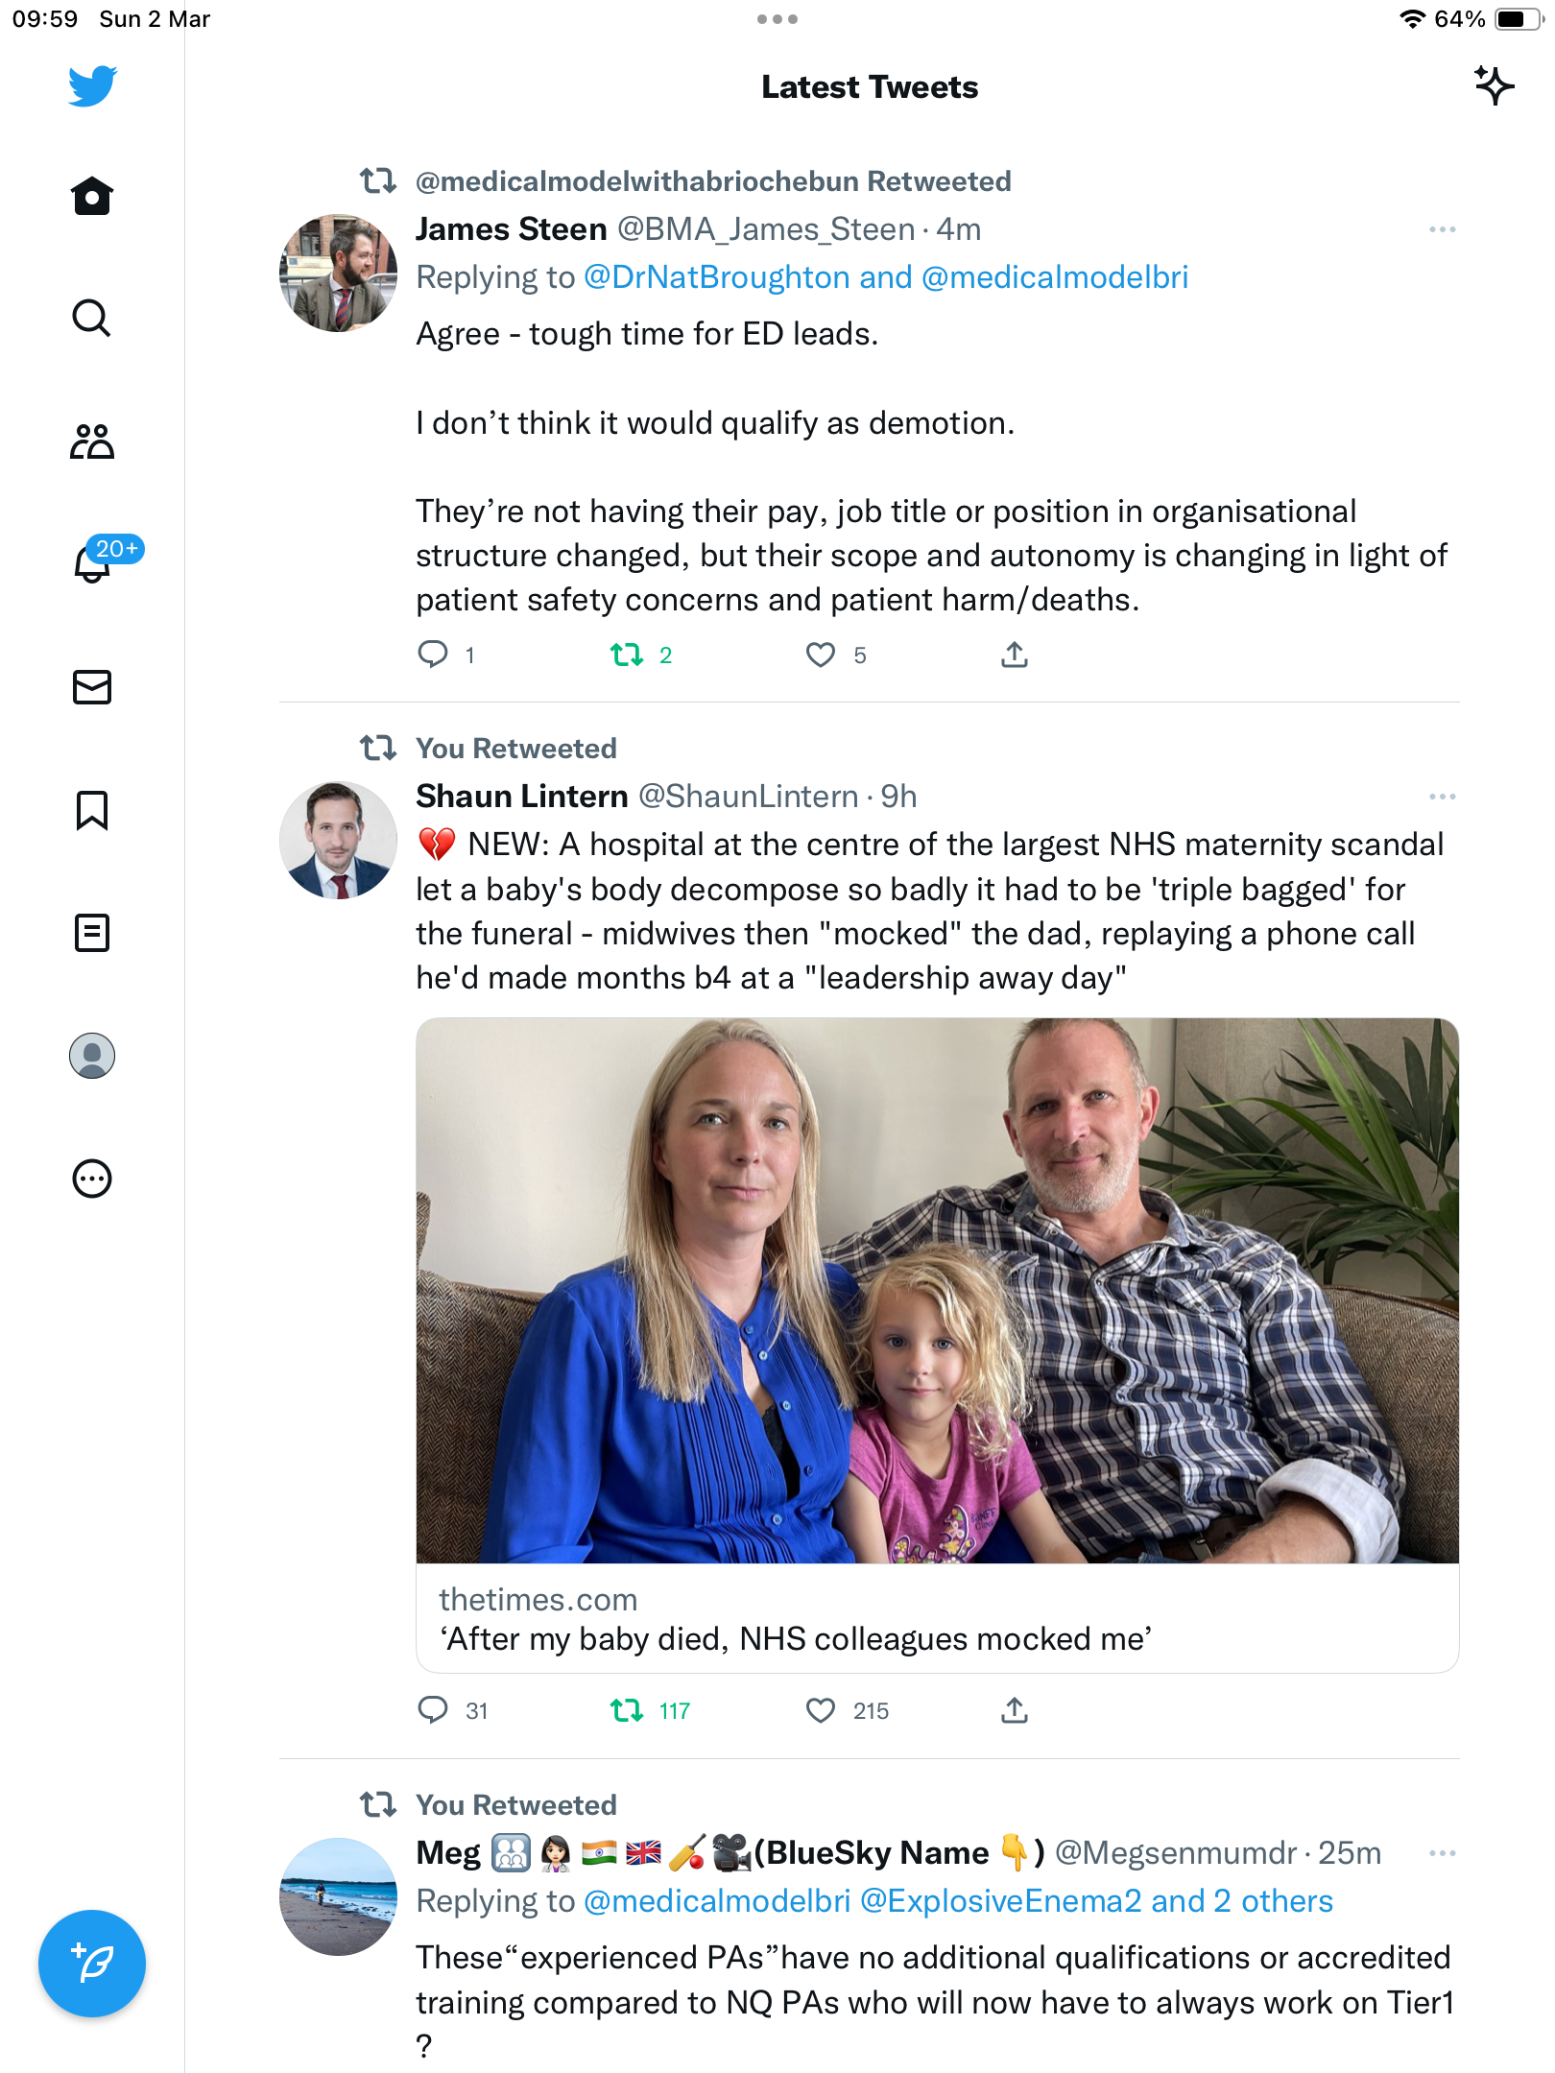Share Shaun Lintern's tweet via share icon
Screen dimensions: 1555x2073
click(x=1015, y=1710)
